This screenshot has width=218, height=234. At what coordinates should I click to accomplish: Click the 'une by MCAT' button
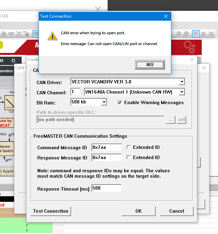pyautogui.click(x=7, y=123)
